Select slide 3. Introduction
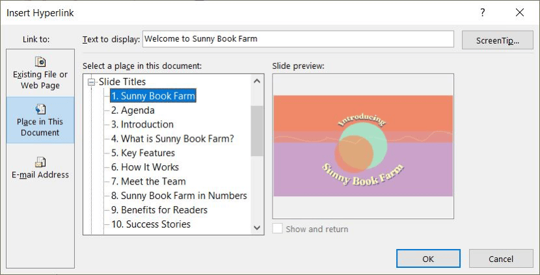The width and height of the screenshot is (540, 275). (x=142, y=124)
